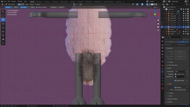Image resolution: width=190 pixels, height=107 pixels.
Task: Select the Weight particle brush tool
Action: (x=3, y=43)
